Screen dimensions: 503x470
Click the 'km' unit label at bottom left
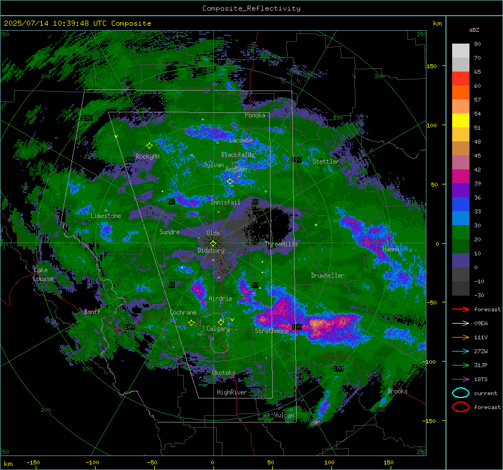(8, 464)
